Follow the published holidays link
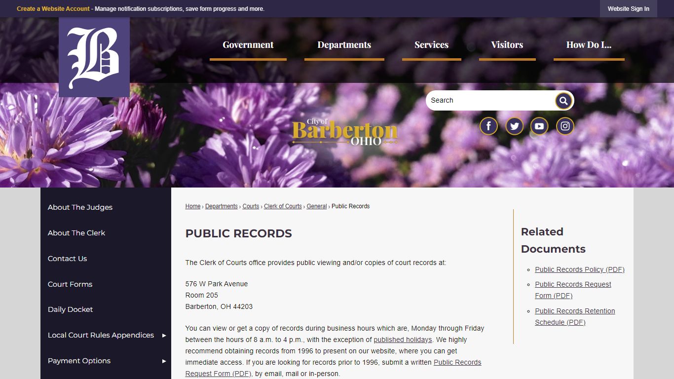674x379 pixels. click(403, 340)
